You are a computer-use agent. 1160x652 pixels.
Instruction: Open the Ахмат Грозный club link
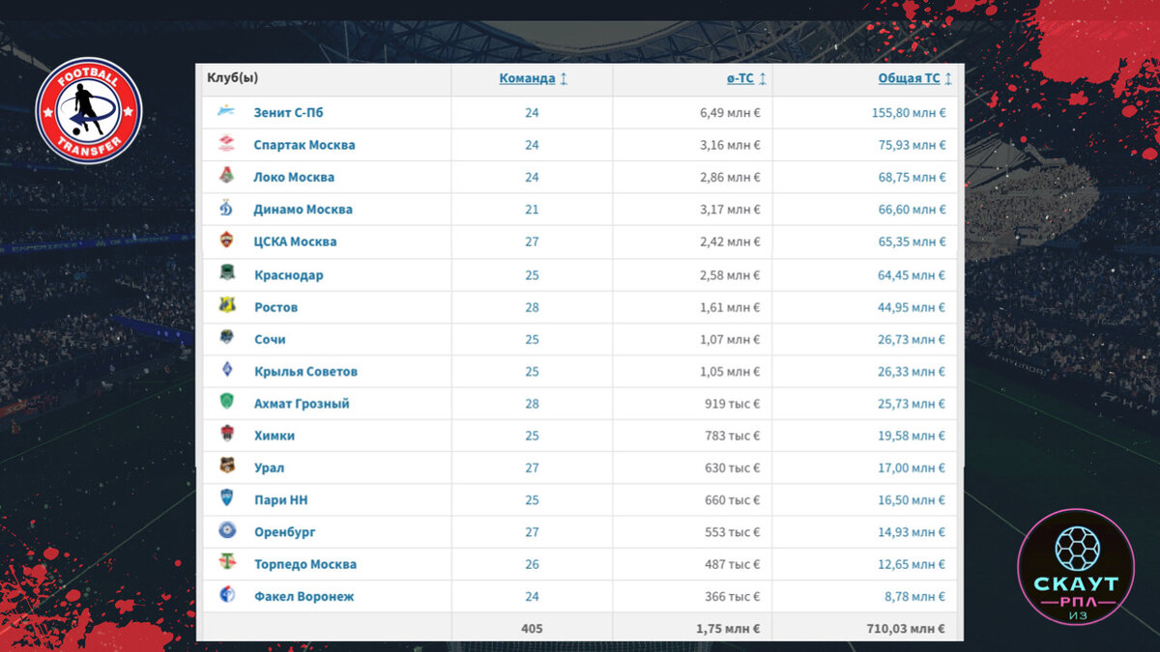click(302, 404)
